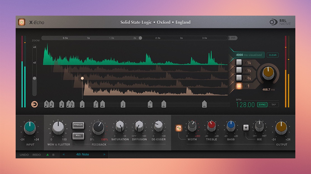Viewport: 311px width, 174px height.
Task: Select the half note delay marker
Action: point(123,104)
